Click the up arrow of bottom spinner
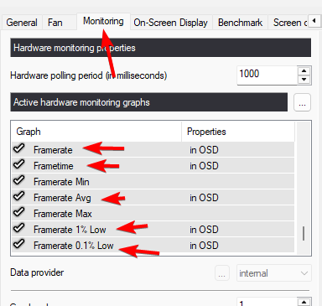The image size is (322, 306). tap(304, 302)
